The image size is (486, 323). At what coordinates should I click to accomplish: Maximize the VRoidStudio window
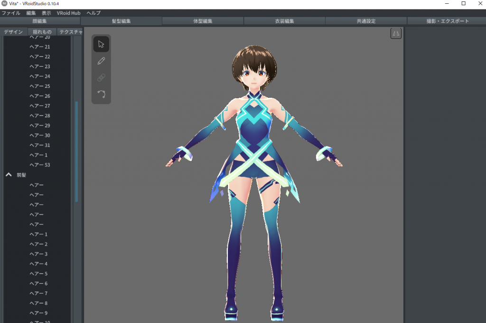point(463,4)
